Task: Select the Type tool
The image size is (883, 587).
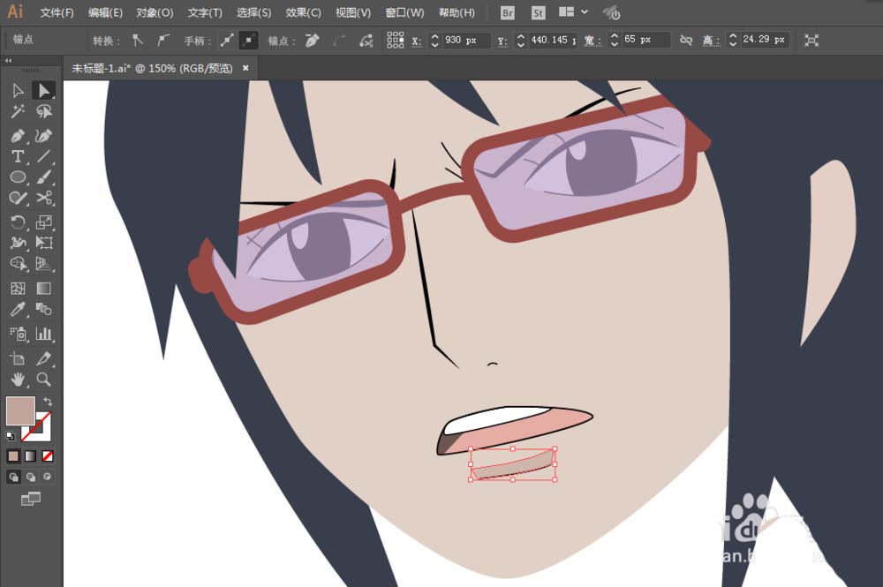Action: (18, 156)
